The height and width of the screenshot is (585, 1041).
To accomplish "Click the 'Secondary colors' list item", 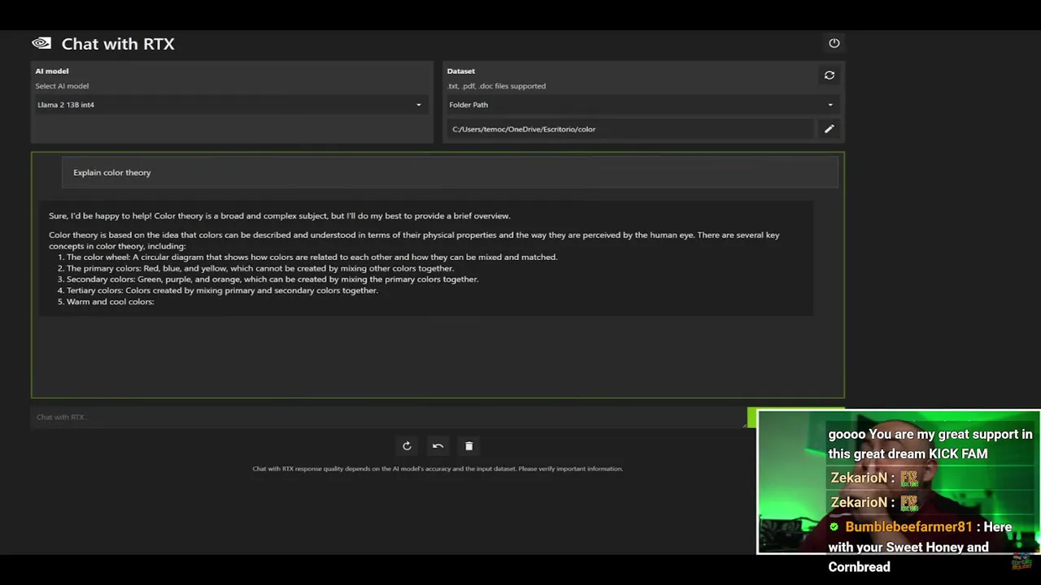I will click(268, 279).
